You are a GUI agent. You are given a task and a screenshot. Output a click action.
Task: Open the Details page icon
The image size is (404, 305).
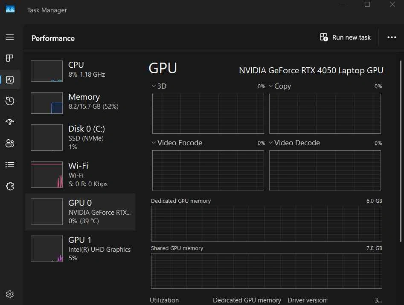click(10, 164)
